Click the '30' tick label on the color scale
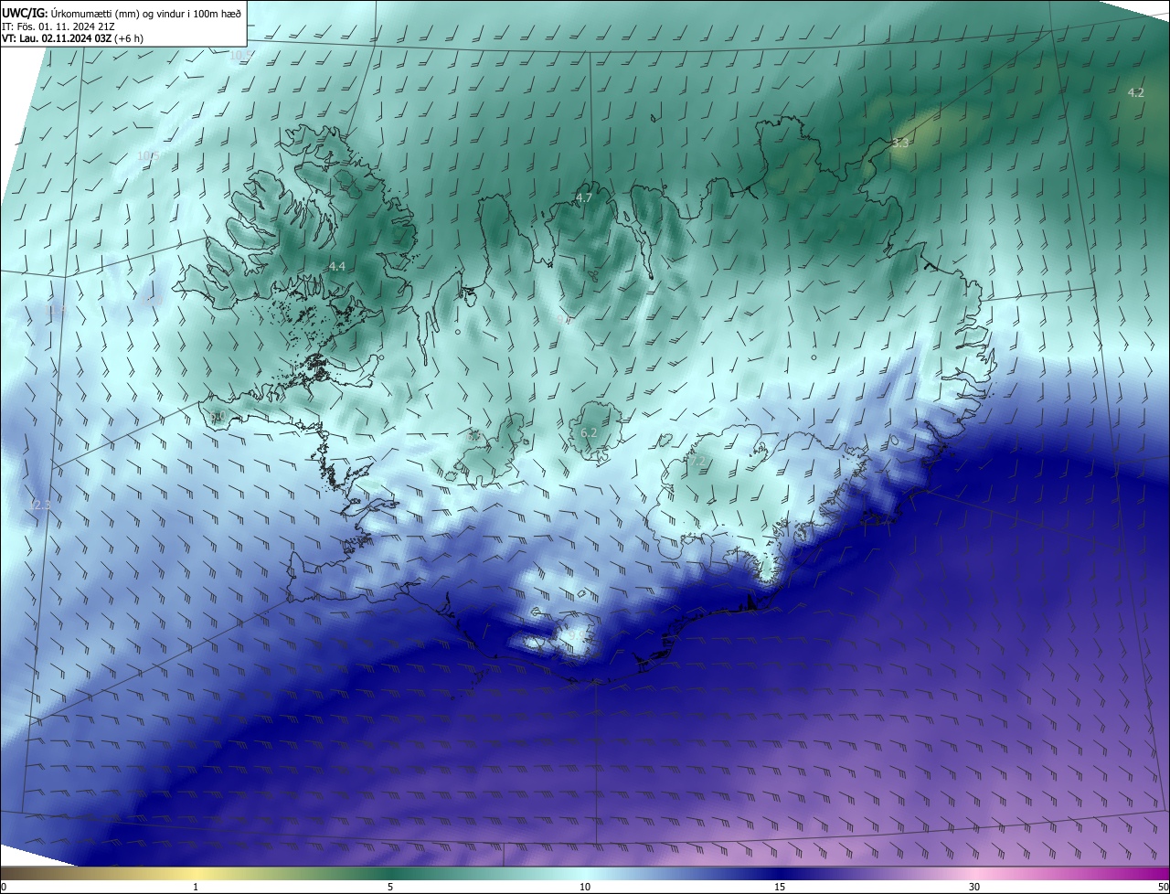Viewport: 1170px width, 894px height. tap(974, 888)
